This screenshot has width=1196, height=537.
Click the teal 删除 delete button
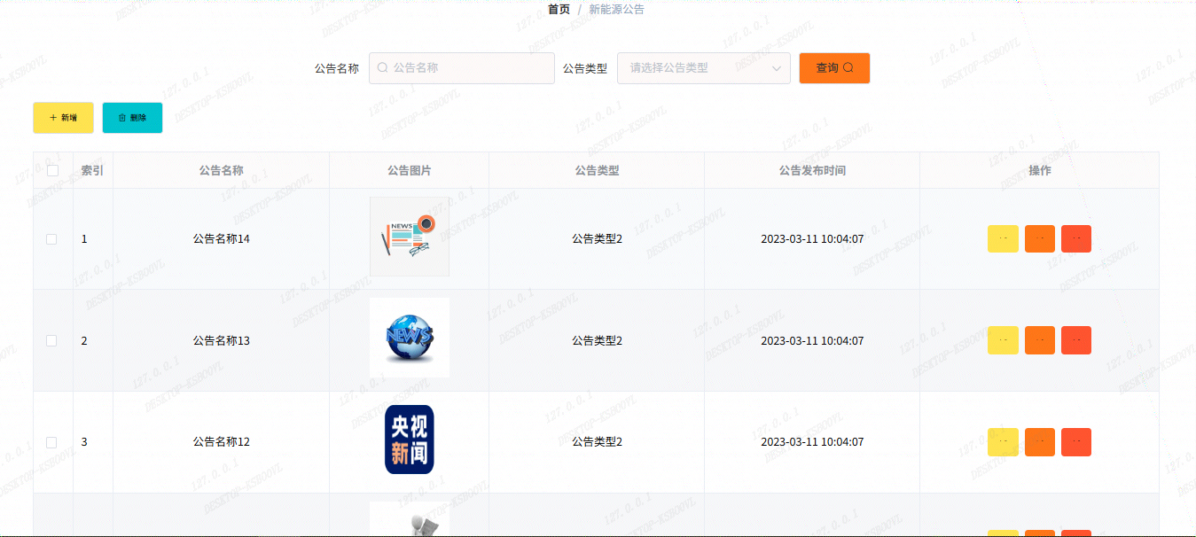coord(132,118)
